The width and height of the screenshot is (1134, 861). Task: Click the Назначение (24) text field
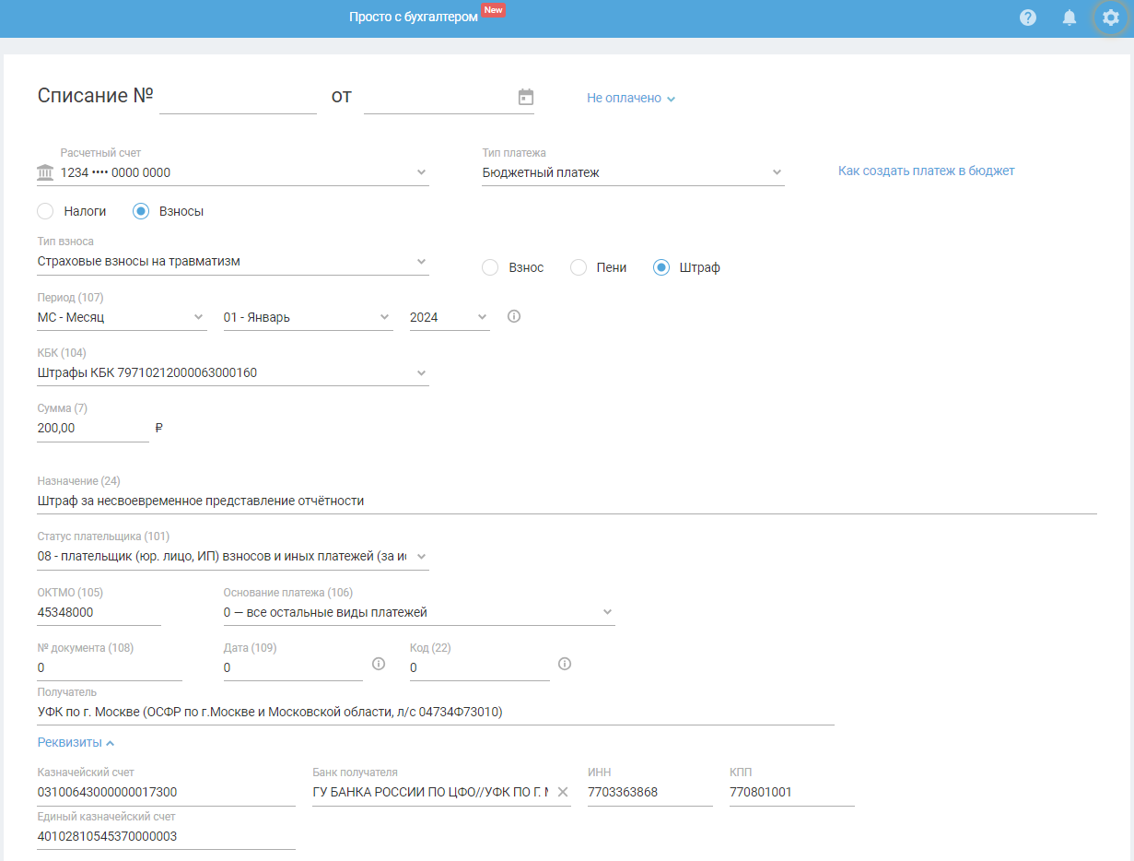pos(567,501)
